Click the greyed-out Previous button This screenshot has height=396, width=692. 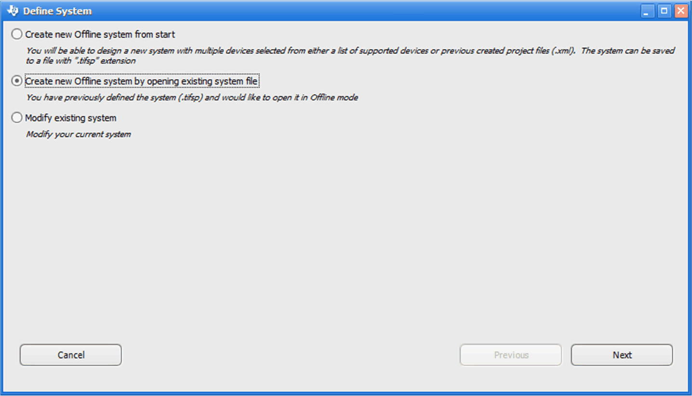pyautogui.click(x=511, y=355)
